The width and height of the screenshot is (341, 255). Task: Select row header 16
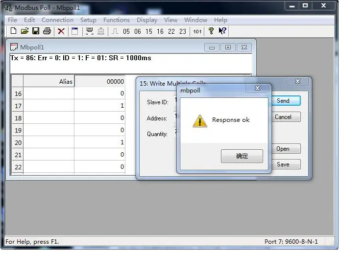(x=18, y=93)
